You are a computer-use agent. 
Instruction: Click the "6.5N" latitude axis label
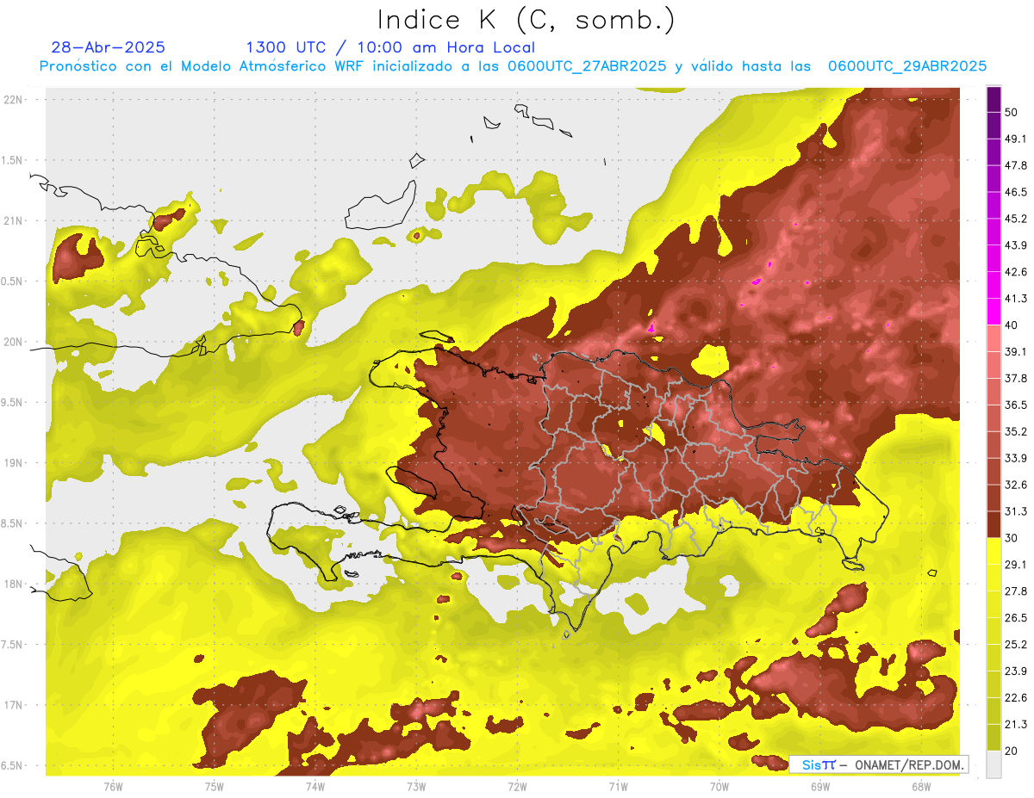(12, 766)
